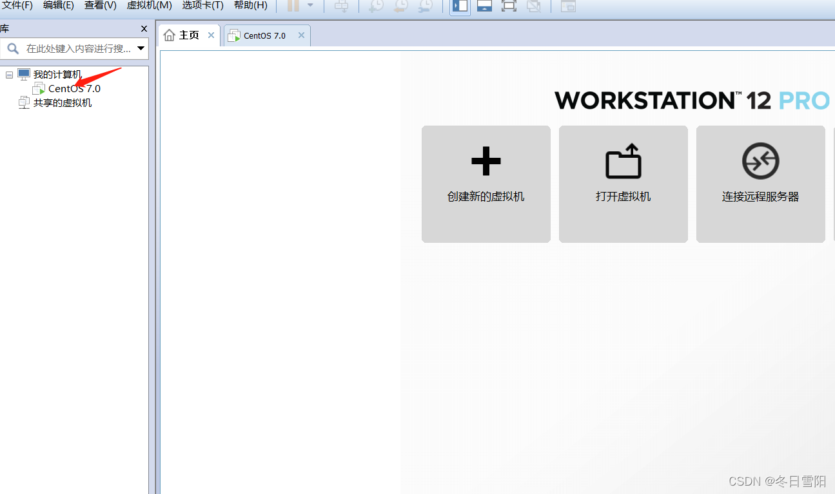Switch to the 主页 tab
835x494 pixels.
[188, 35]
